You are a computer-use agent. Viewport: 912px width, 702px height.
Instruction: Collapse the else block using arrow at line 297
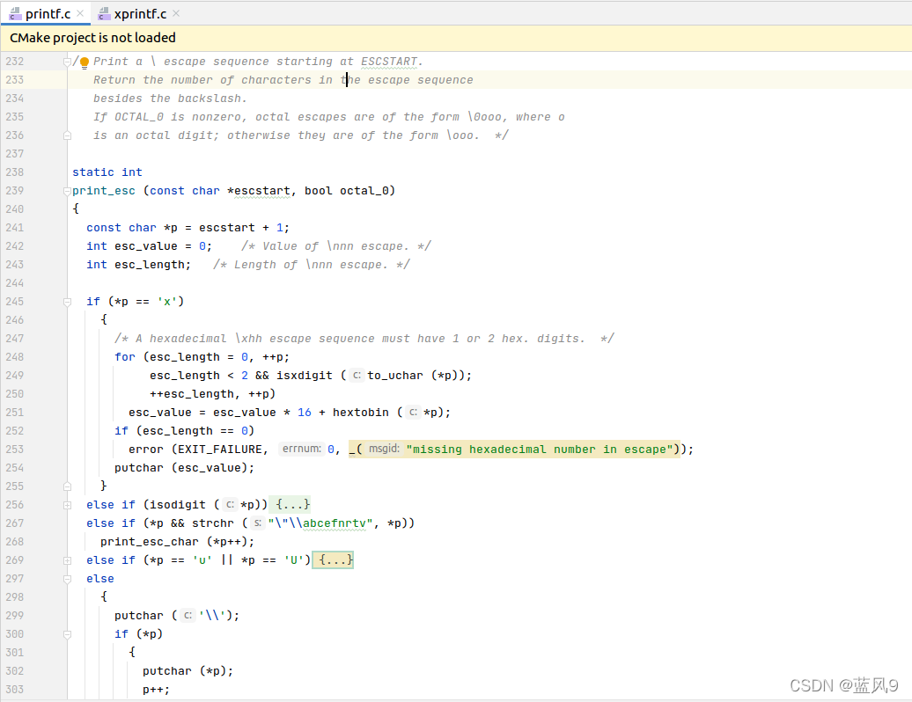[x=67, y=578]
